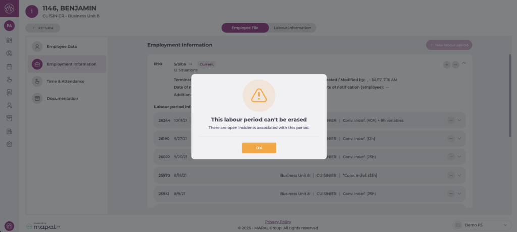
Task: Open the archive box icon in sidebar
Action: (9, 118)
